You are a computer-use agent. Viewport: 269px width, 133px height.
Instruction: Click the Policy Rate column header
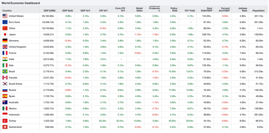(174, 9)
